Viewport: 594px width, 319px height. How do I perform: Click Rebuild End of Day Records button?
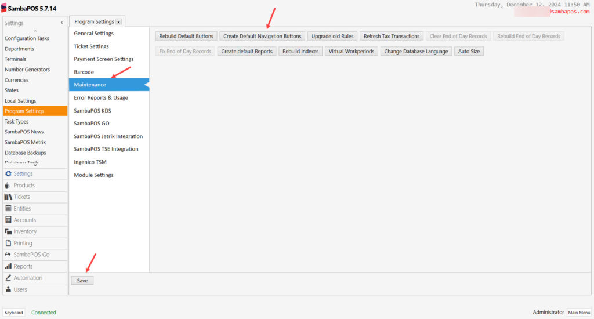point(528,37)
